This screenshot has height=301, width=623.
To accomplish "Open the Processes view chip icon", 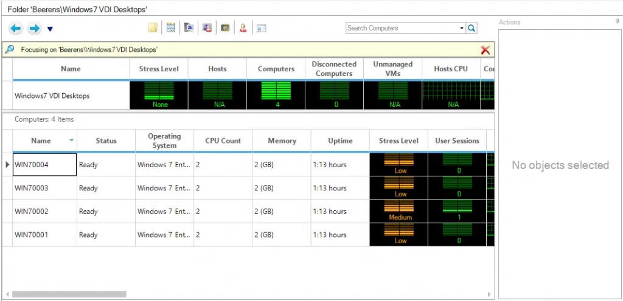I will click(225, 28).
